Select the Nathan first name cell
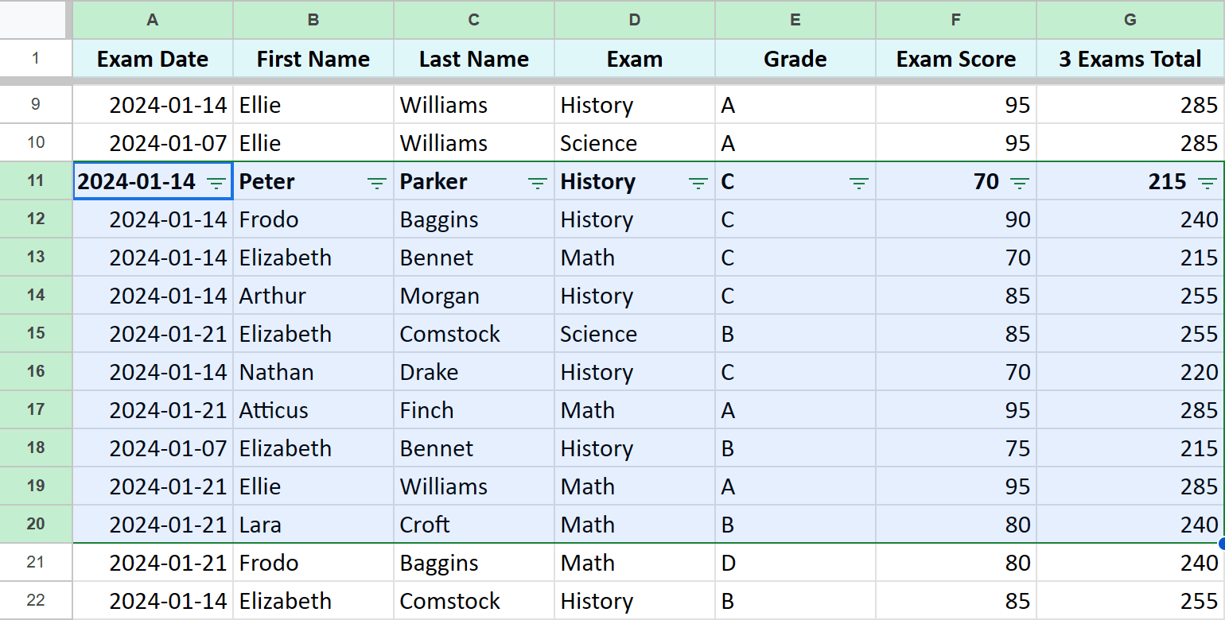This screenshot has width=1225, height=620. [x=313, y=372]
